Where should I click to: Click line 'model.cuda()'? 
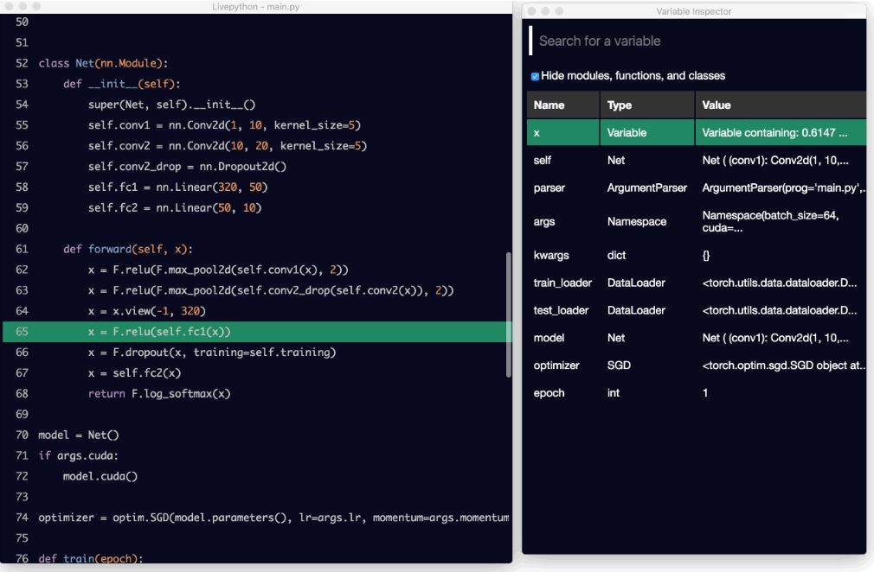[x=100, y=476]
